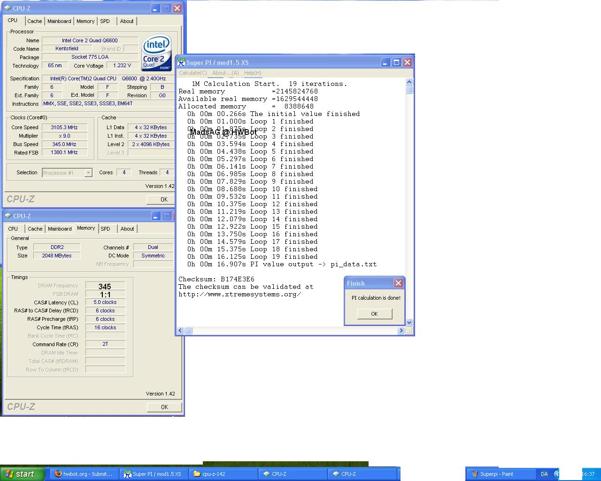
Task: Click Super PI horizontal scroll right arrow
Action: pyautogui.click(x=401, y=331)
